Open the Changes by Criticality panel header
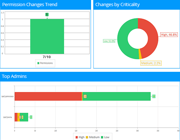 tap(136, 5)
